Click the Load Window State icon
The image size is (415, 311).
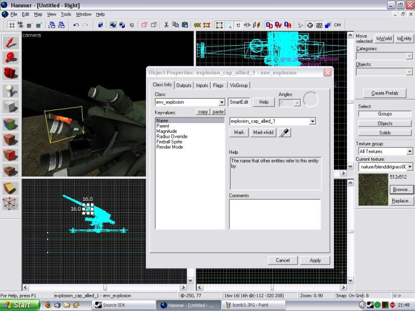(x=52, y=25)
